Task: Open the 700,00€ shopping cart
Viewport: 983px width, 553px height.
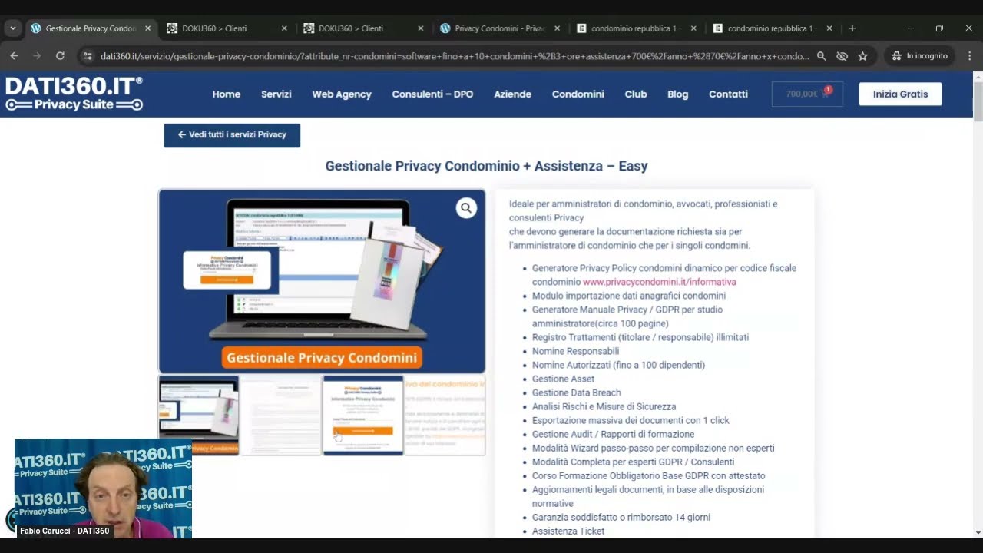Action: coord(807,94)
